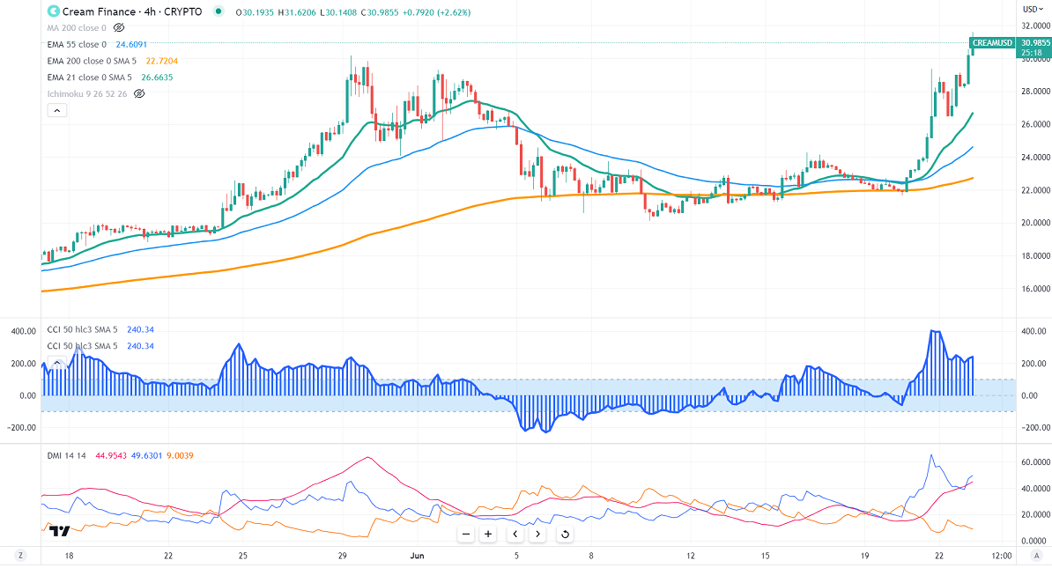Viewport: 1052px width, 568px height.
Task: Click the 32.0000 price axis label
Action: [1035, 26]
